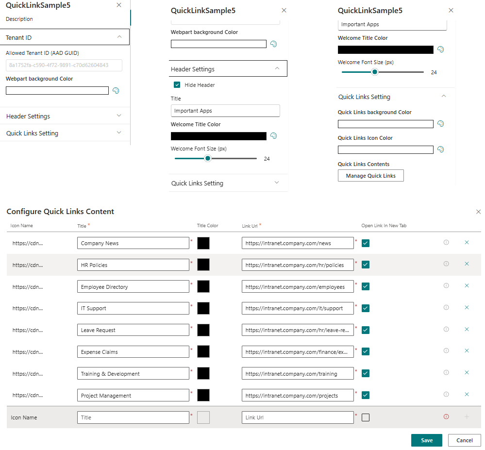The height and width of the screenshot is (450, 485).
Task: Click the eyedropper beside Welcome Title Color
Action: pyautogui.click(x=273, y=135)
